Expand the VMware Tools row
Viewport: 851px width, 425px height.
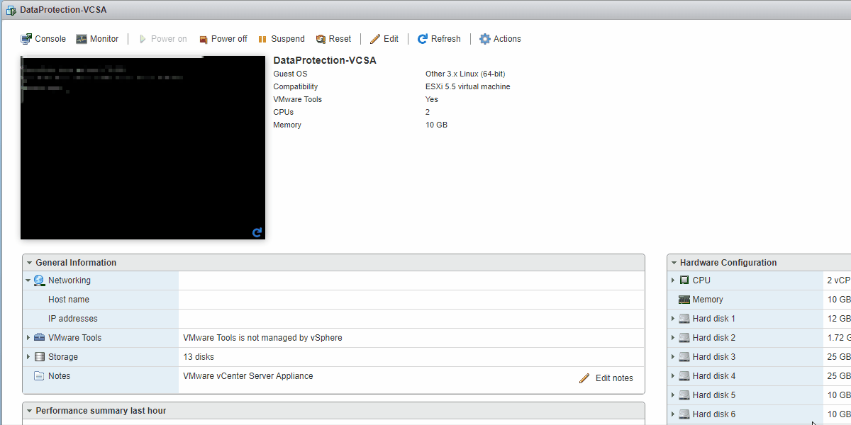(x=28, y=338)
